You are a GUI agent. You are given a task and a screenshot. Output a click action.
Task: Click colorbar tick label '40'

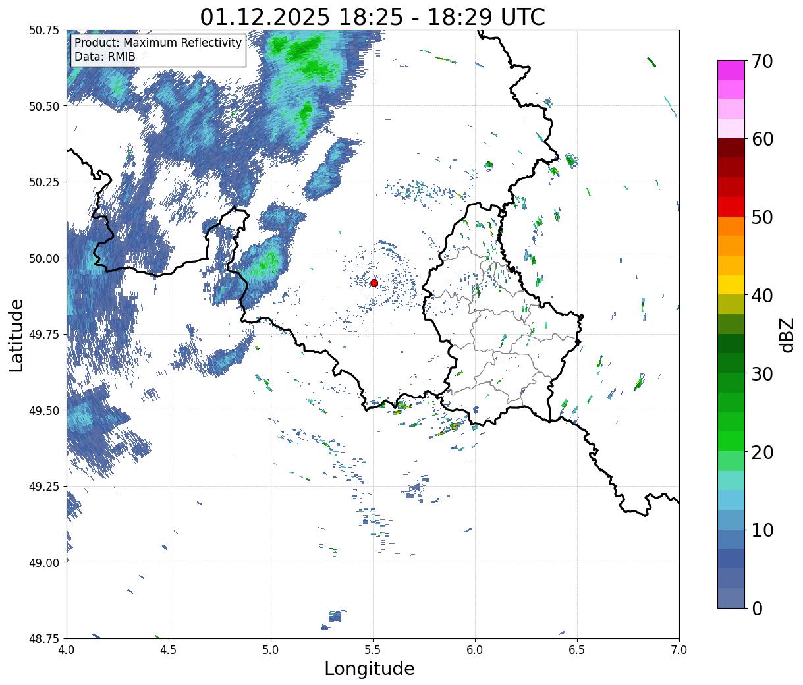click(x=762, y=295)
